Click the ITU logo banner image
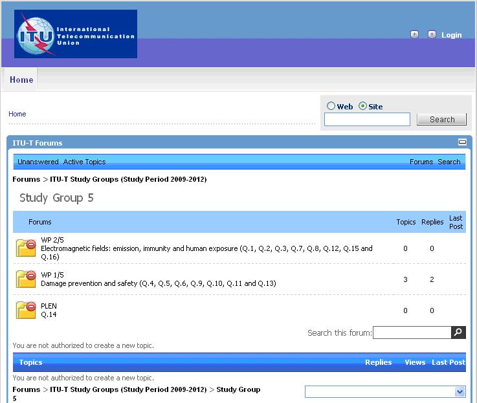 (76, 34)
